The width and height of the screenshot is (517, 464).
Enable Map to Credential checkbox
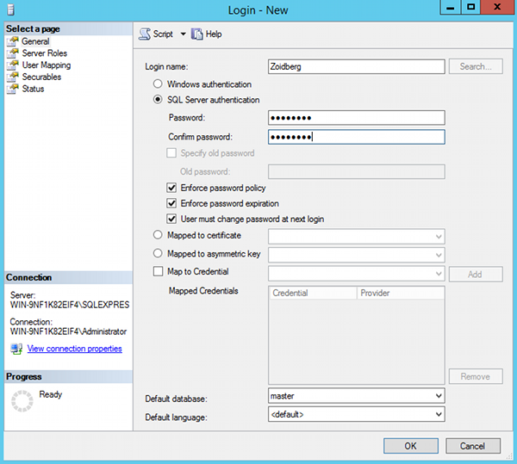(158, 271)
